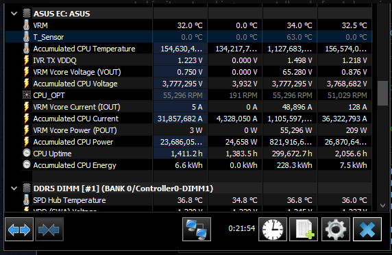Close the sensor window with the X button
The width and height of the screenshot is (392, 255).
367,229
